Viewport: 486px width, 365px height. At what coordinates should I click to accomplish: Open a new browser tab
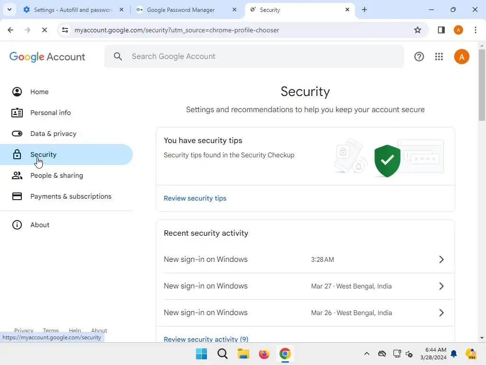point(364,10)
